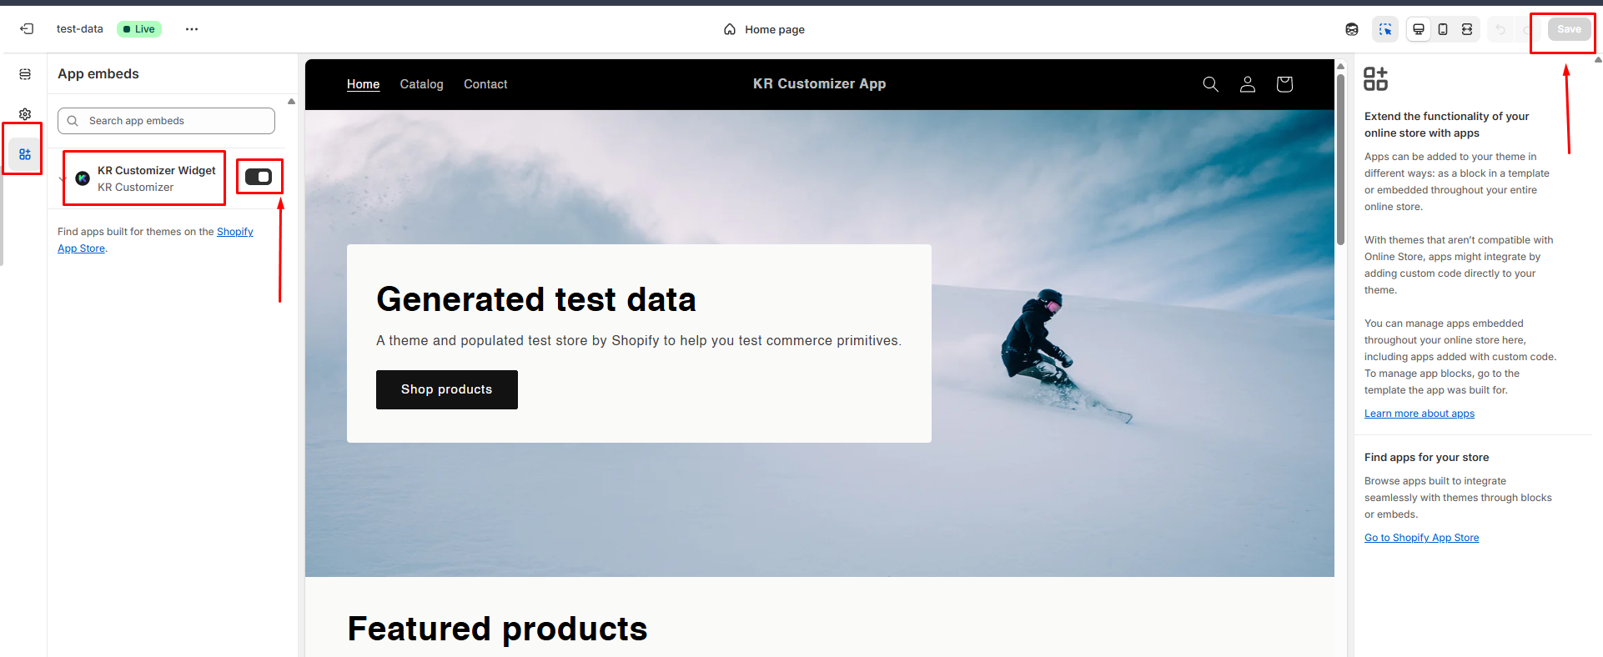Screen dimensions: 1603x657
Task: Open Contact in store navigation
Action: click(485, 84)
